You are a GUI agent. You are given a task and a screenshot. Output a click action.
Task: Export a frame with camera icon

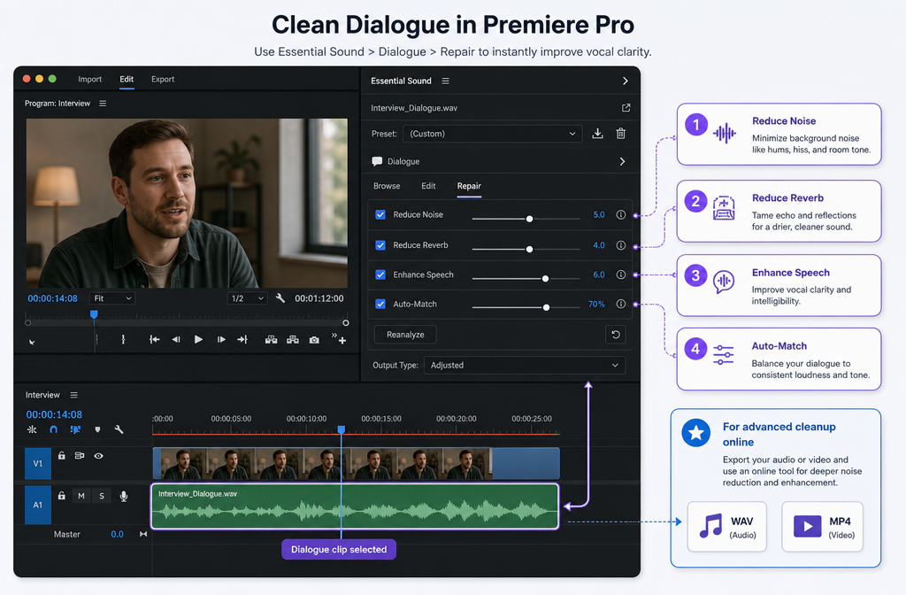click(x=314, y=340)
